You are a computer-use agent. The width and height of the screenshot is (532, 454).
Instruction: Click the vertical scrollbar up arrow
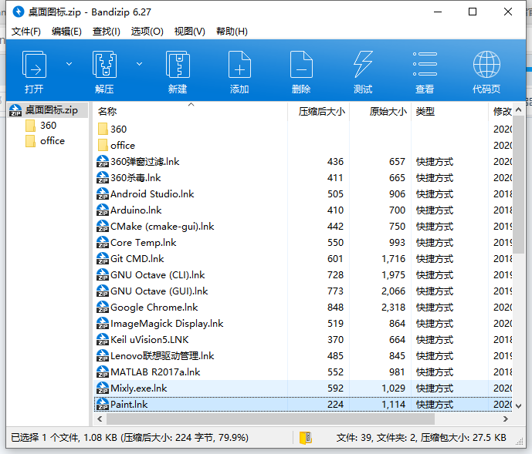coord(518,109)
